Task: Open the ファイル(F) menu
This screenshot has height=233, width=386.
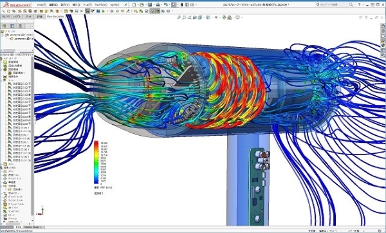Action: pos(42,5)
